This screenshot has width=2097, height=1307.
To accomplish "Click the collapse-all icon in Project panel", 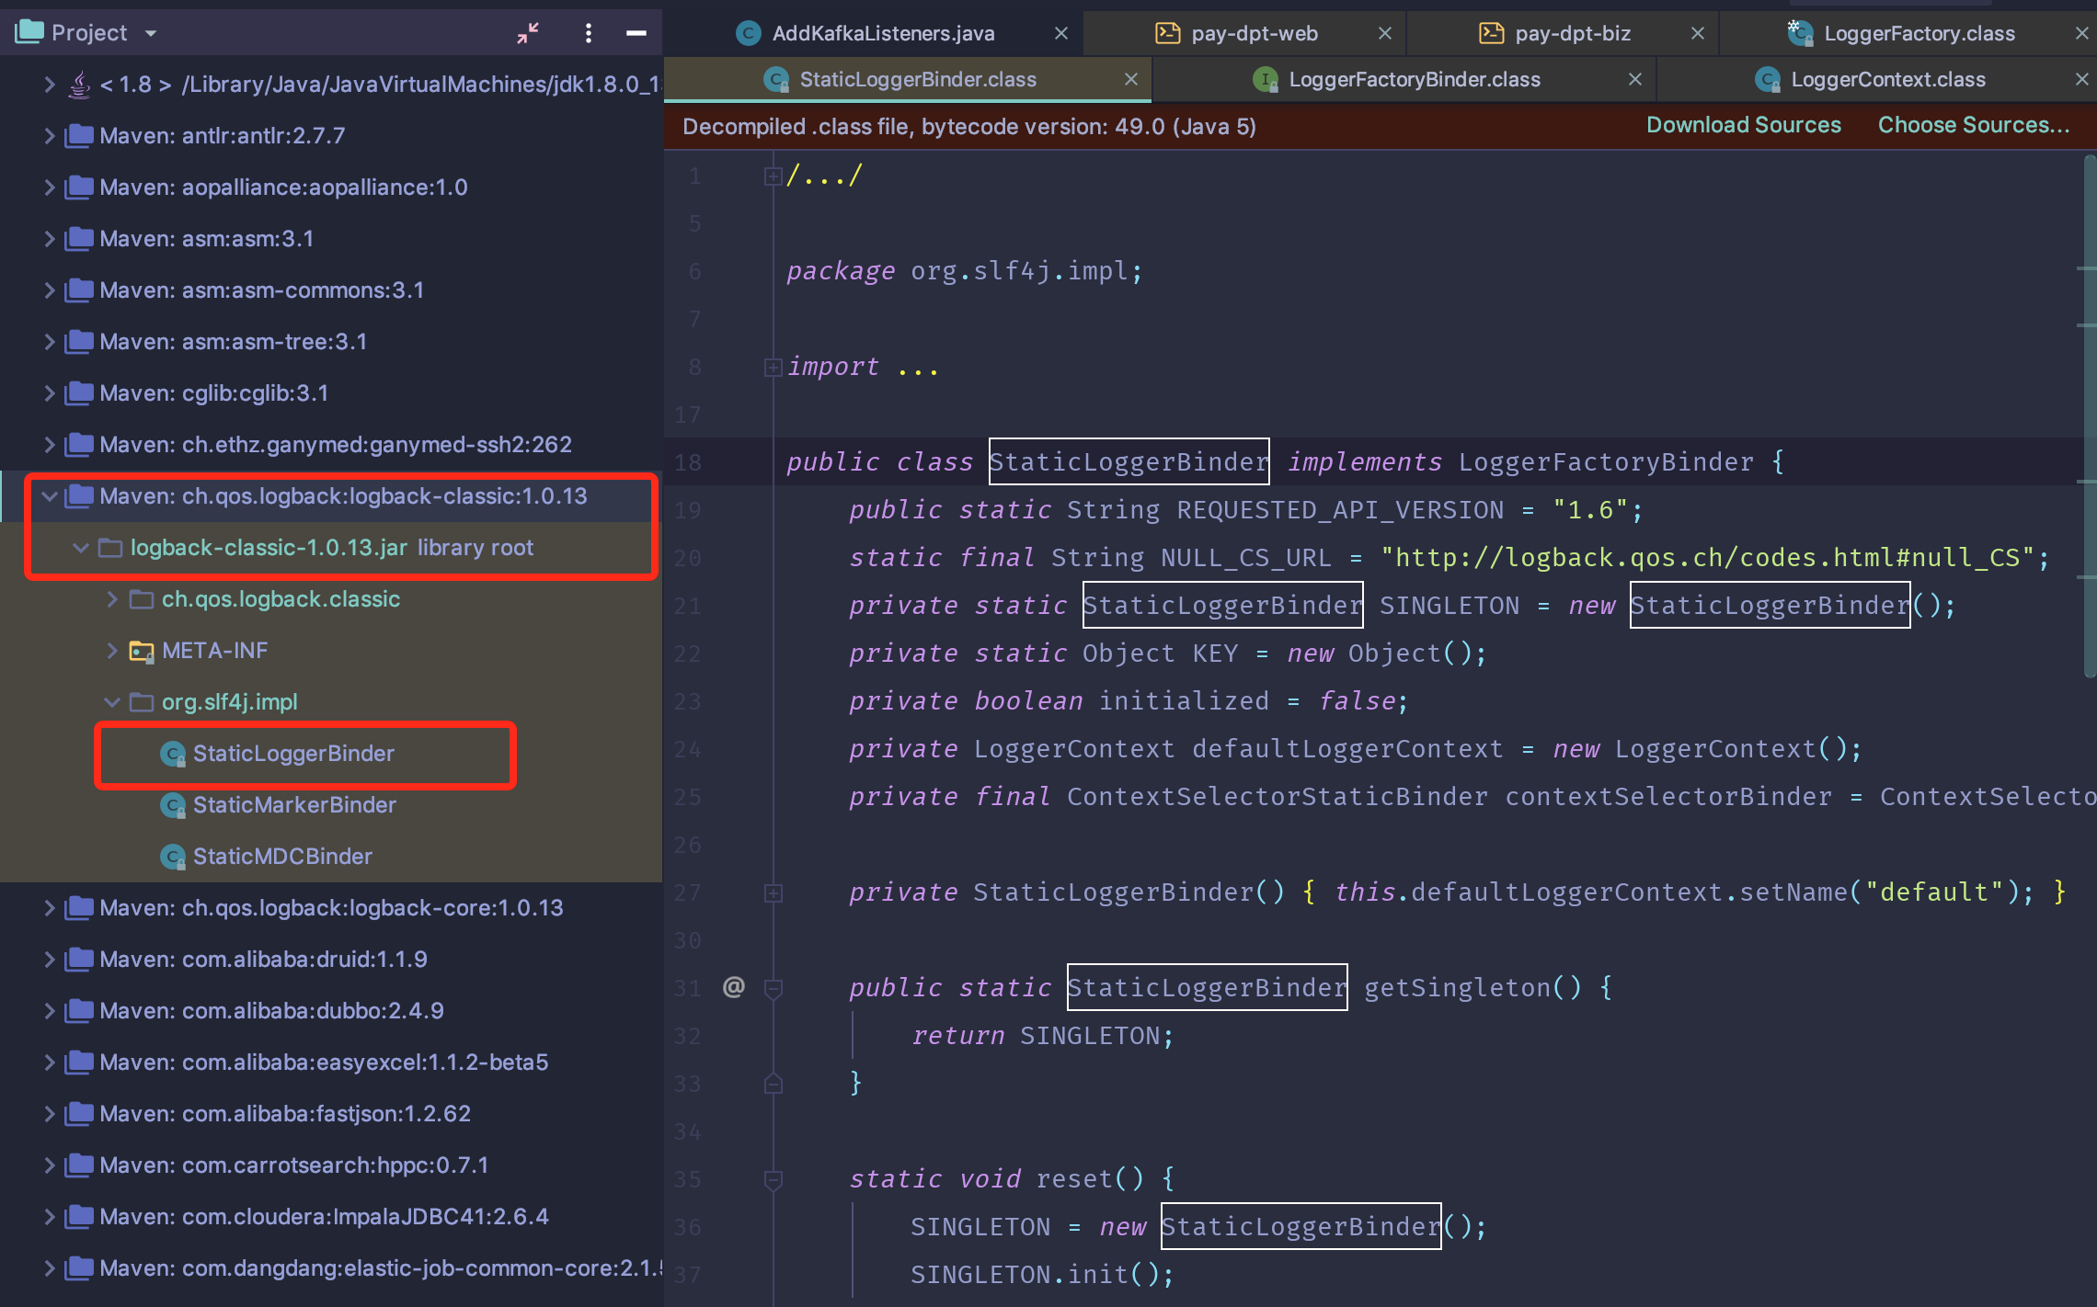I will [x=528, y=33].
